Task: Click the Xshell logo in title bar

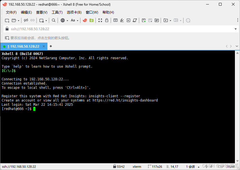Action: coord(5,4)
